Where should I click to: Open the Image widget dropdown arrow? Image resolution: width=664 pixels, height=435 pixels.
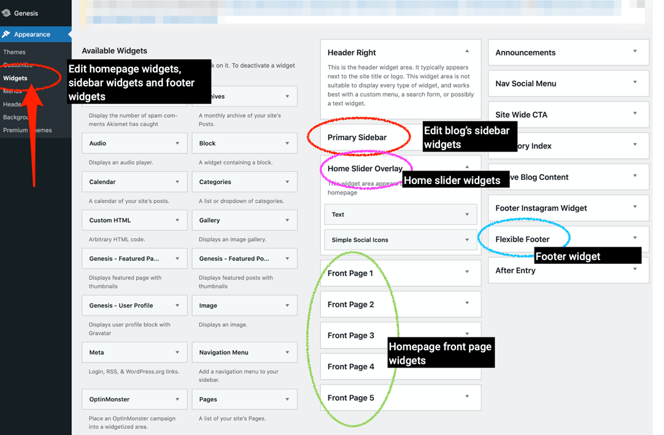[287, 306]
